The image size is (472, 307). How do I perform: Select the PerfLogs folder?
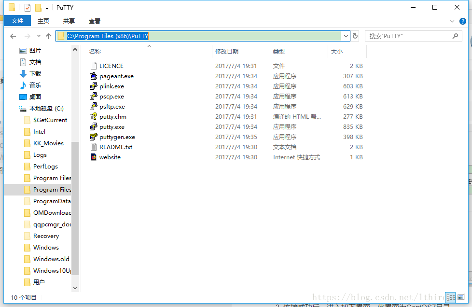[45, 166]
